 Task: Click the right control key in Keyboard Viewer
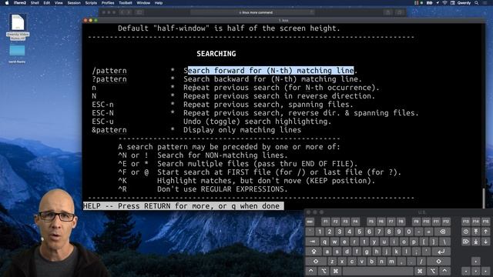(444, 271)
